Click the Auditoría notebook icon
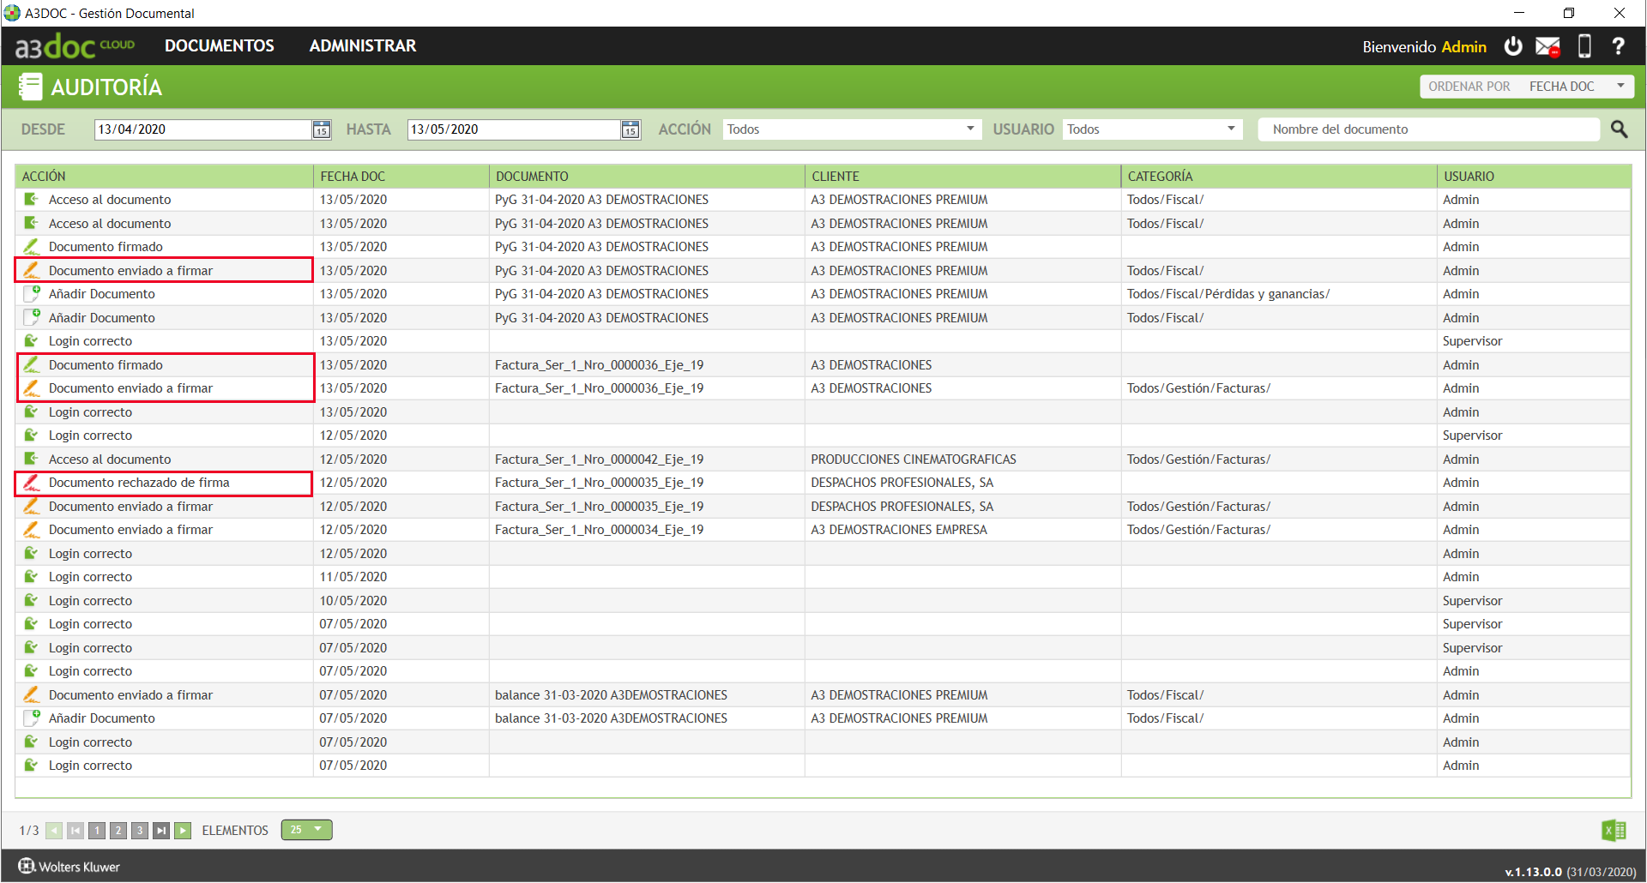1647x883 pixels. (x=30, y=87)
